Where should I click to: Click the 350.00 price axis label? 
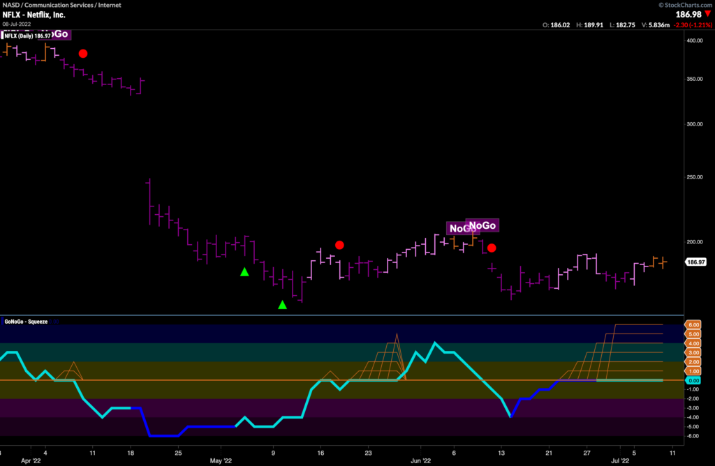(695, 79)
